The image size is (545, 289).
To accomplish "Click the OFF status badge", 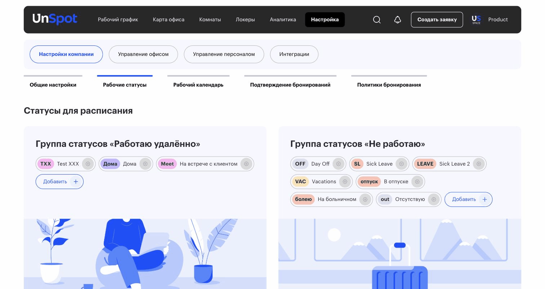I will tap(300, 164).
